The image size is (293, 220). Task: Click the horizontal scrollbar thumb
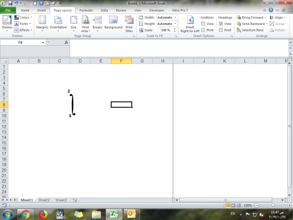click(226, 200)
